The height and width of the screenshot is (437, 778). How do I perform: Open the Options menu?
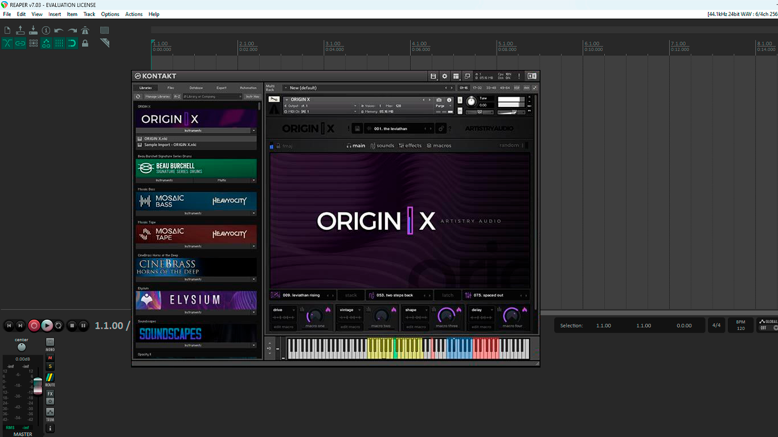pyautogui.click(x=110, y=14)
